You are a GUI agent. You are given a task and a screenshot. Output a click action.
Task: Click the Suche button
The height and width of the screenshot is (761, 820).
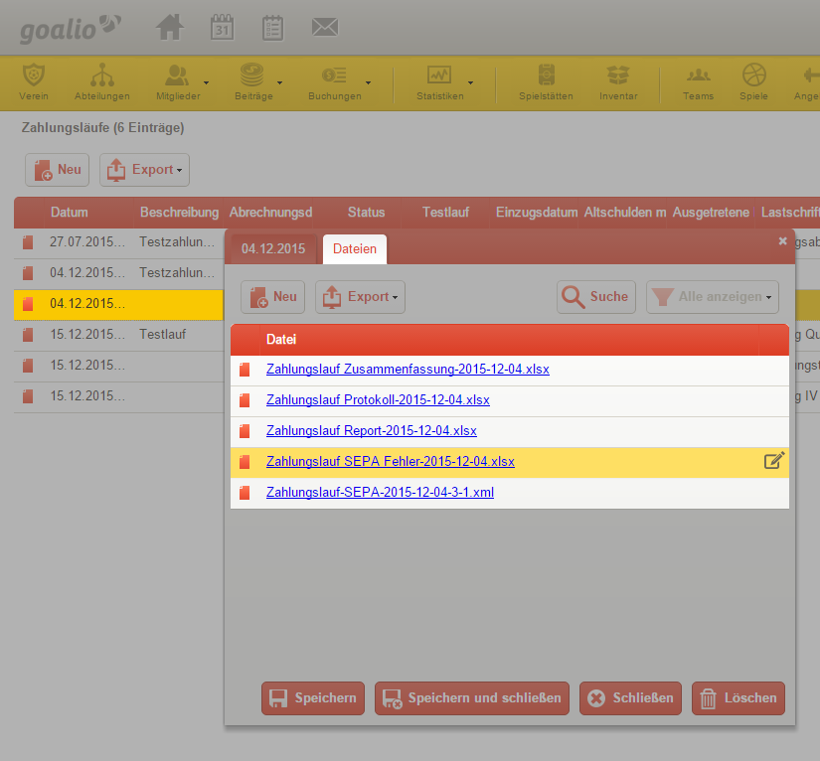click(596, 297)
